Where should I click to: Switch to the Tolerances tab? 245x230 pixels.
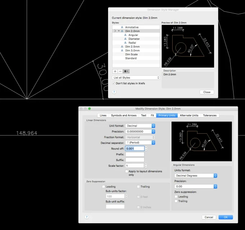click(210, 115)
